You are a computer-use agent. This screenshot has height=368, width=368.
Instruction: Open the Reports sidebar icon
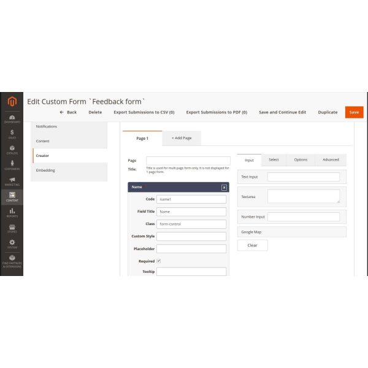[x=12, y=212]
